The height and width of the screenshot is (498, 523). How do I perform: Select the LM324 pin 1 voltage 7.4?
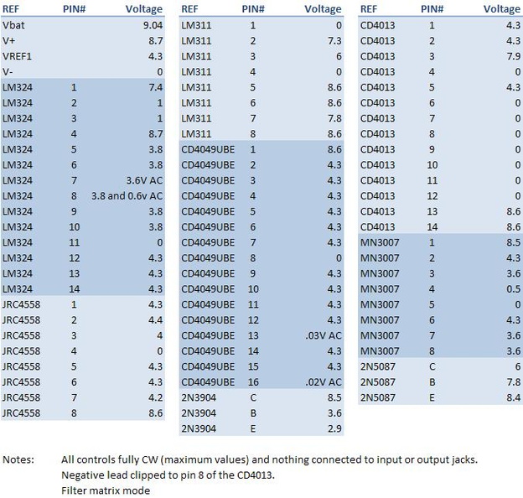(155, 86)
